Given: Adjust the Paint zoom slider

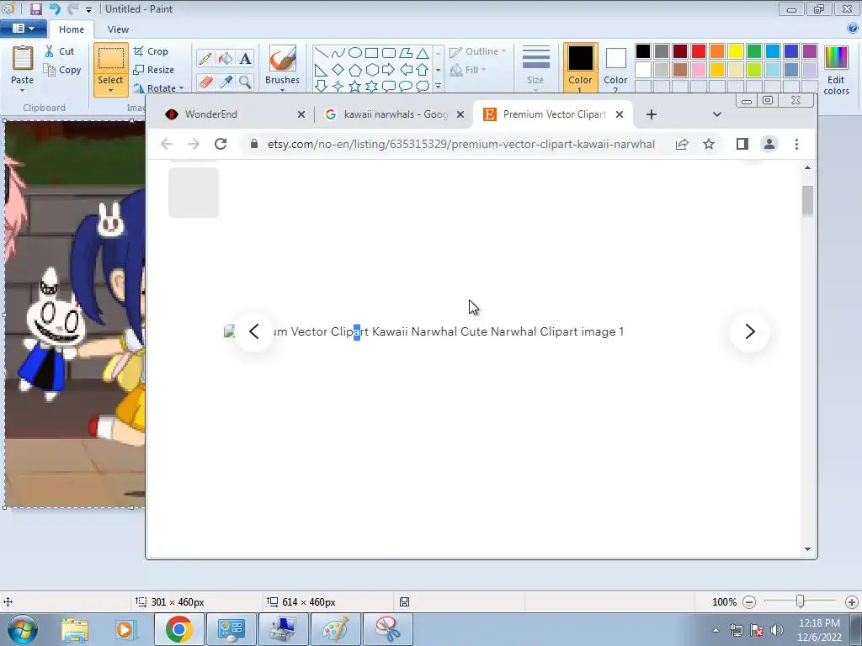Looking at the screenshot, I should point(800,601).
